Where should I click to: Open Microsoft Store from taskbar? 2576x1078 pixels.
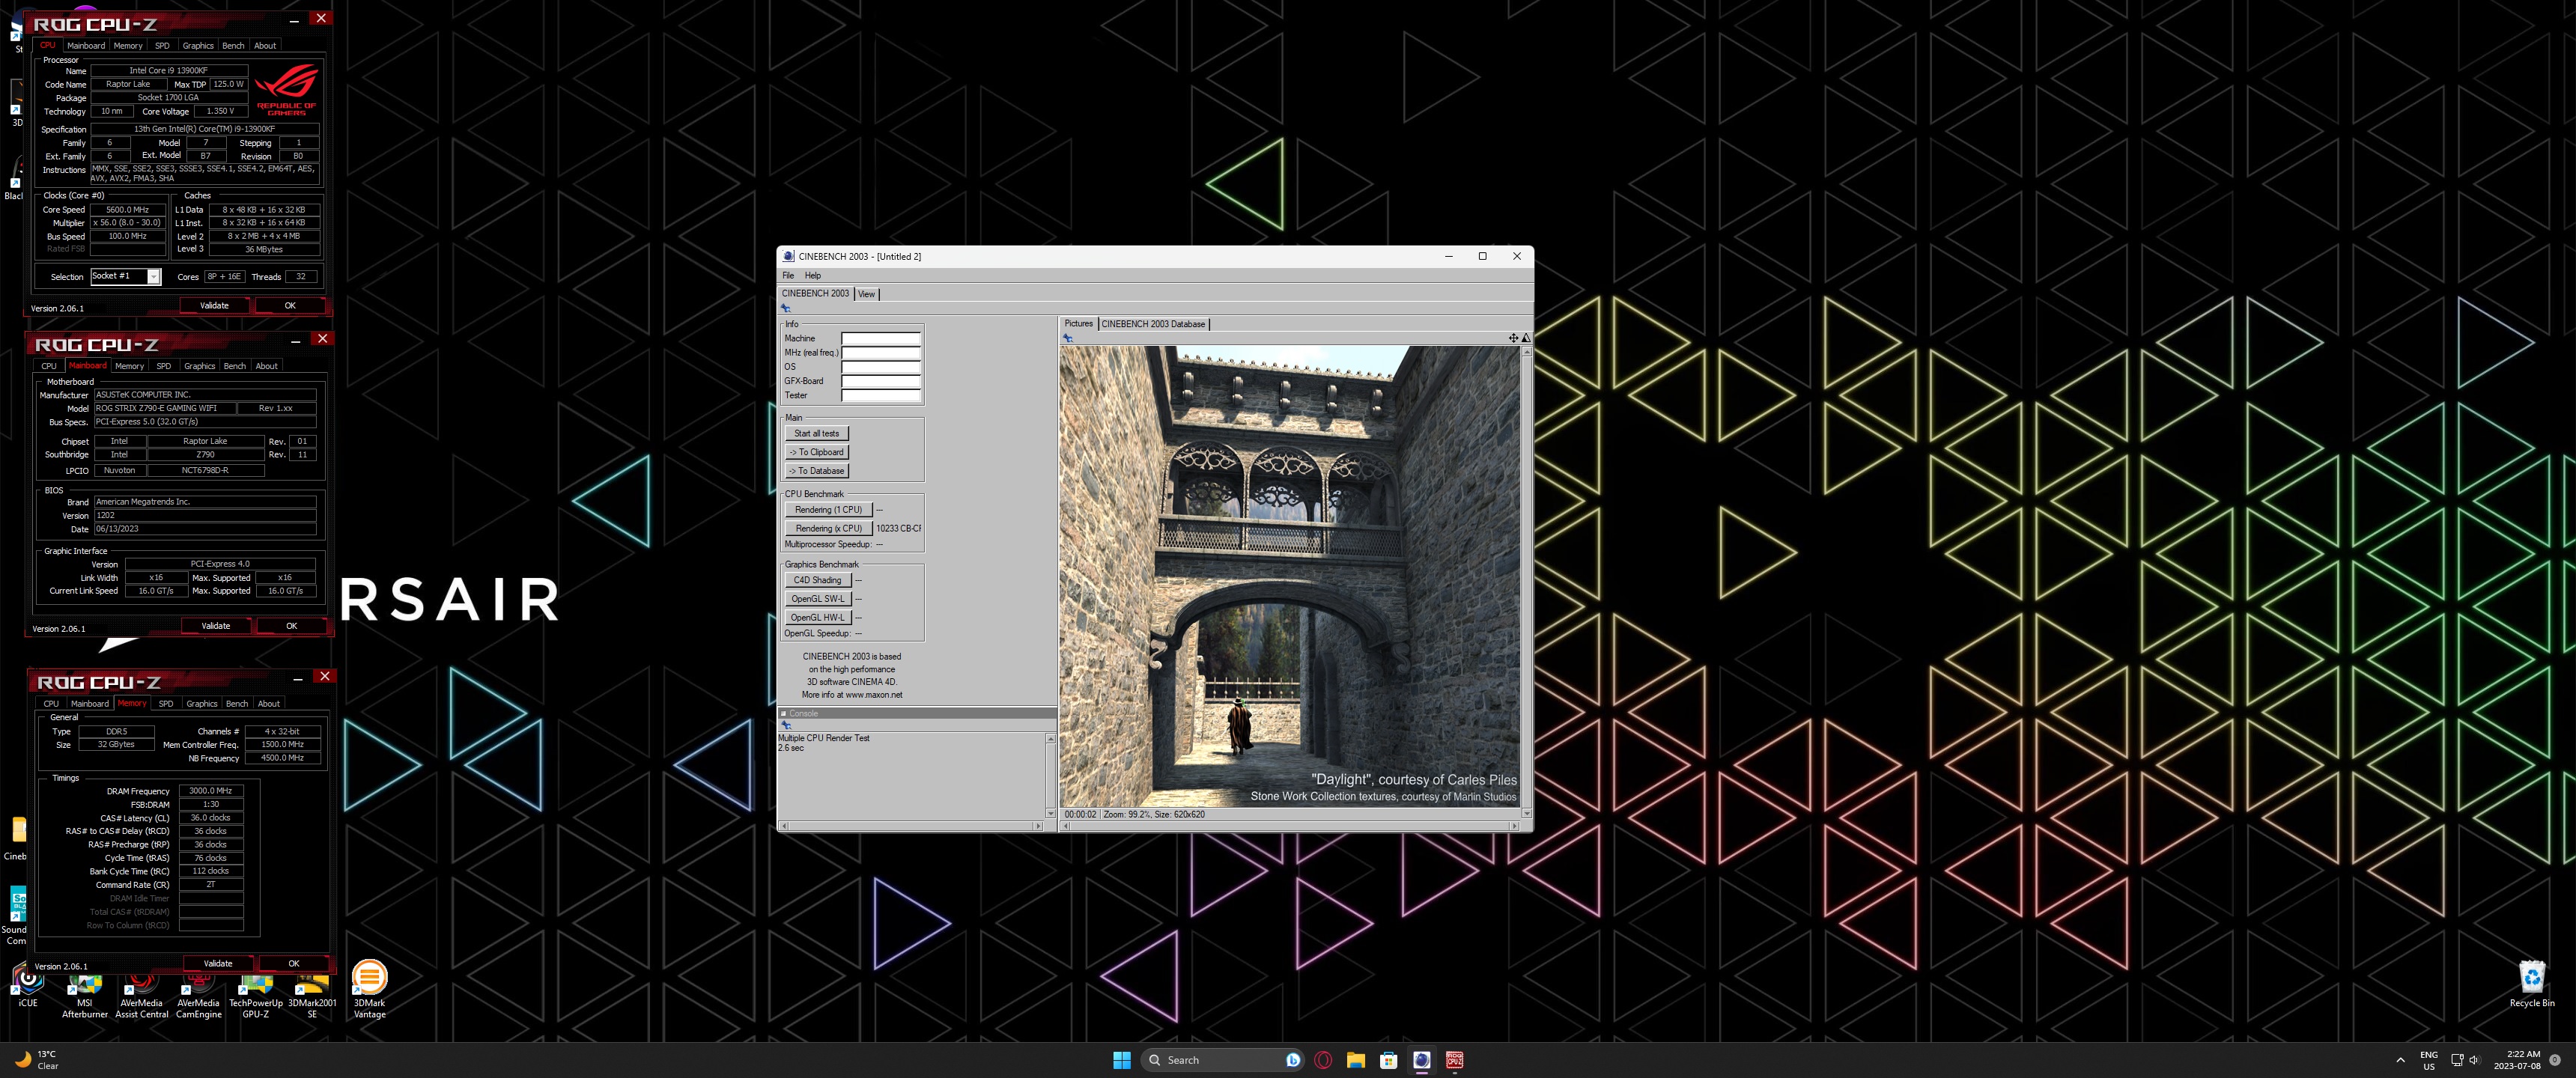click(x=1389, y=1060)
